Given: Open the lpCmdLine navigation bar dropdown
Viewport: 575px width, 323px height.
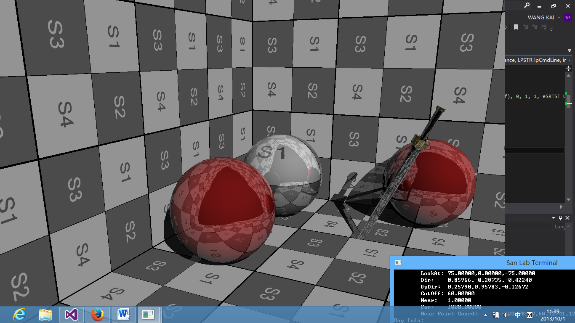Looking at the screenshot, I should [570, 60].
